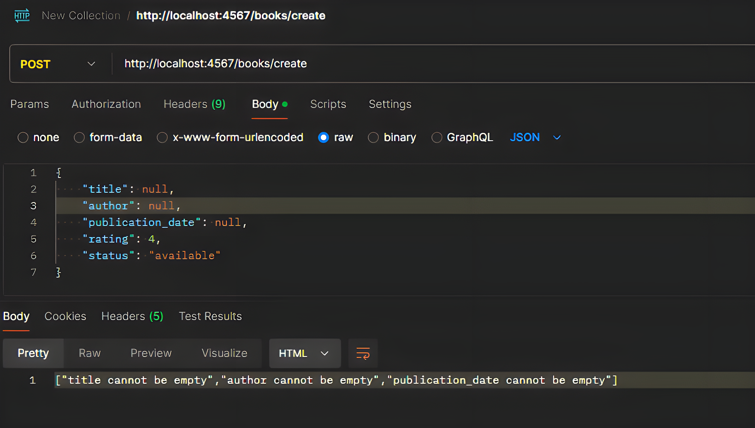Pick the binary body option
Viewport: 755px width, 428px height.
(x=373, y=137)
